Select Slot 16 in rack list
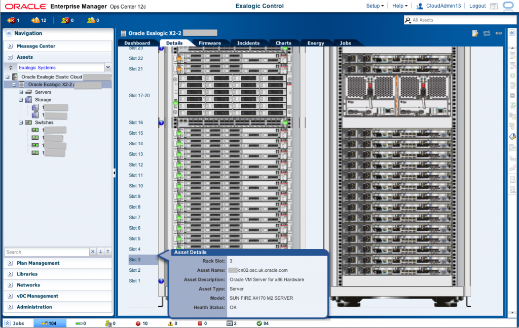This screenshot has height=328, width=519. click(136, 122)
